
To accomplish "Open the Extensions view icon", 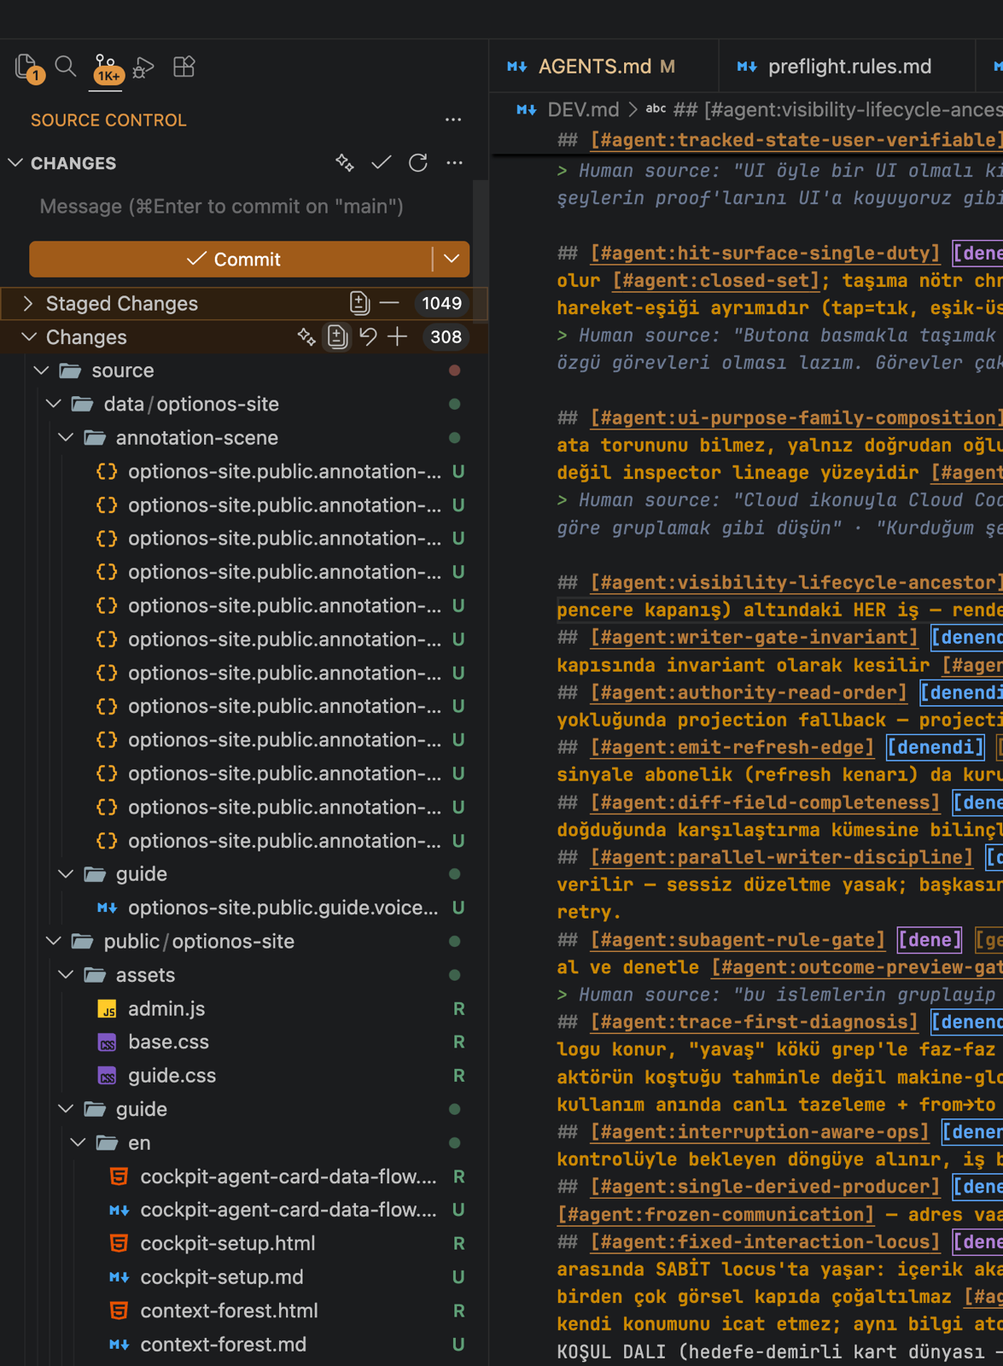I will point(184,67).
